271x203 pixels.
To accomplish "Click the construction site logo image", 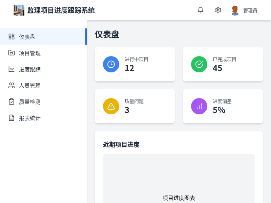I will (x=19, y=10).
